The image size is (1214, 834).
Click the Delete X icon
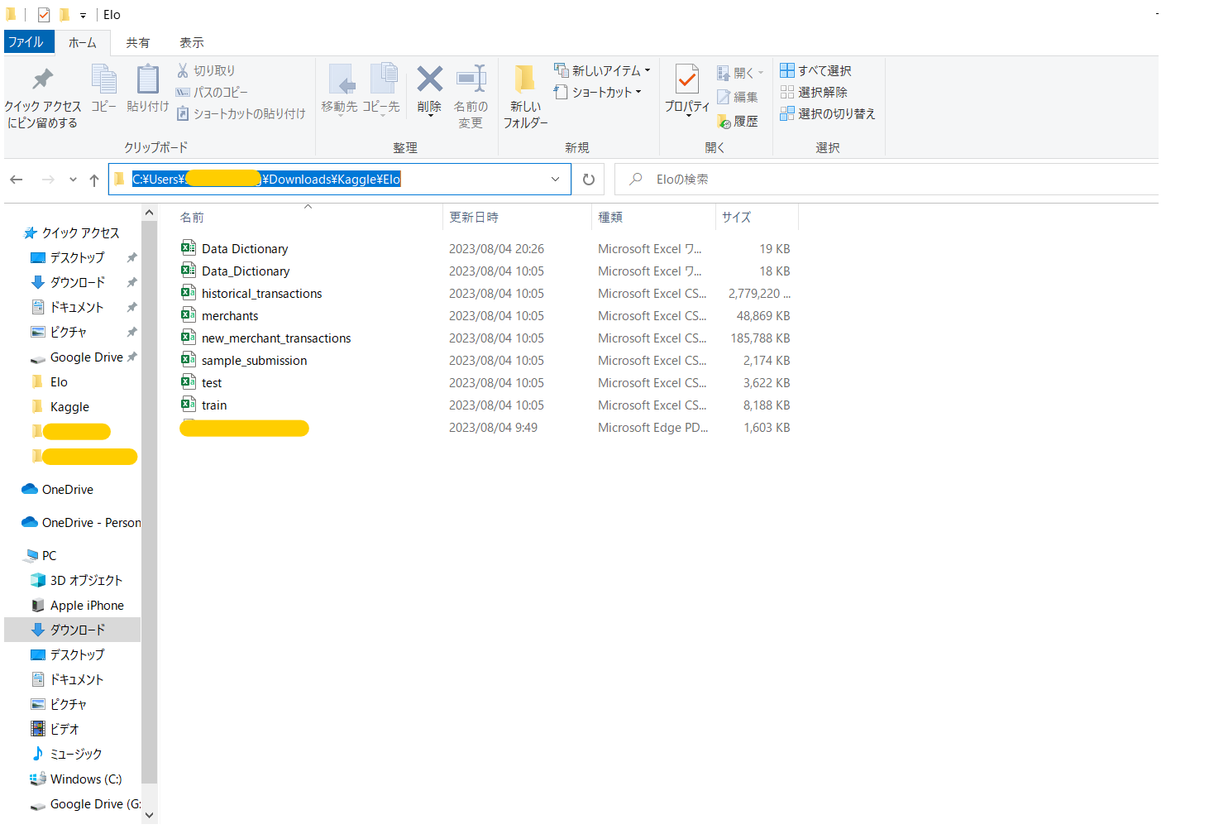429,79
